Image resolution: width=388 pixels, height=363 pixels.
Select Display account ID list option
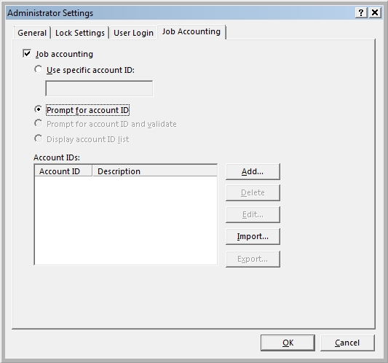coord(38,138)
